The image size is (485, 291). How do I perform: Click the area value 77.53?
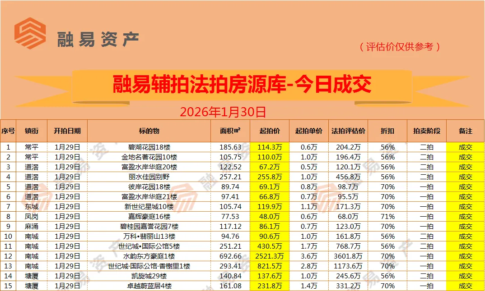230,217
